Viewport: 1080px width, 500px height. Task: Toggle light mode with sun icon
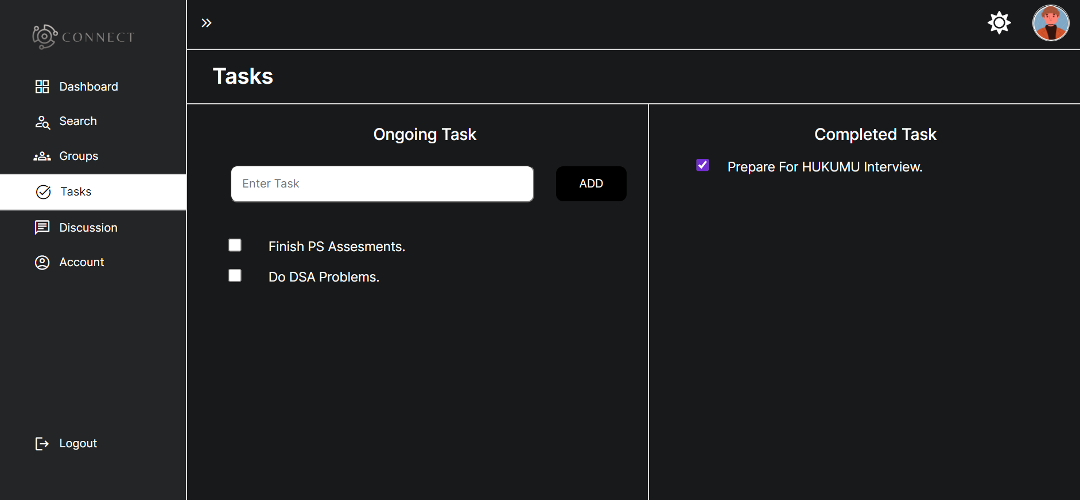coord(999,23)
